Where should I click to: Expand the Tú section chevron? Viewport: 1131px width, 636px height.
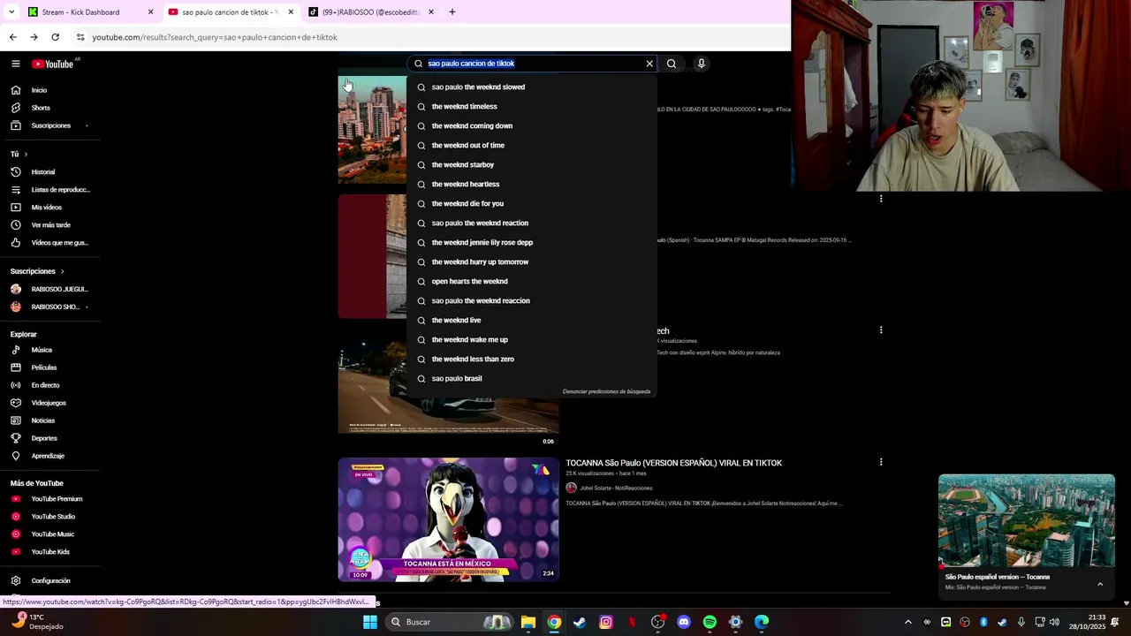click(x=26, y=155)
